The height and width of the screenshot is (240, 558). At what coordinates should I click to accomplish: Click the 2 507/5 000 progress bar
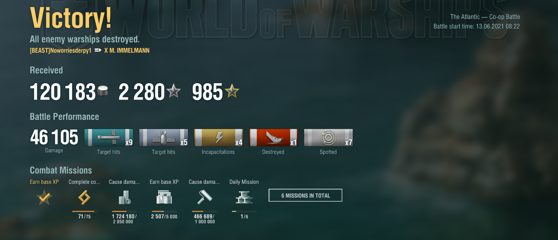164,212
